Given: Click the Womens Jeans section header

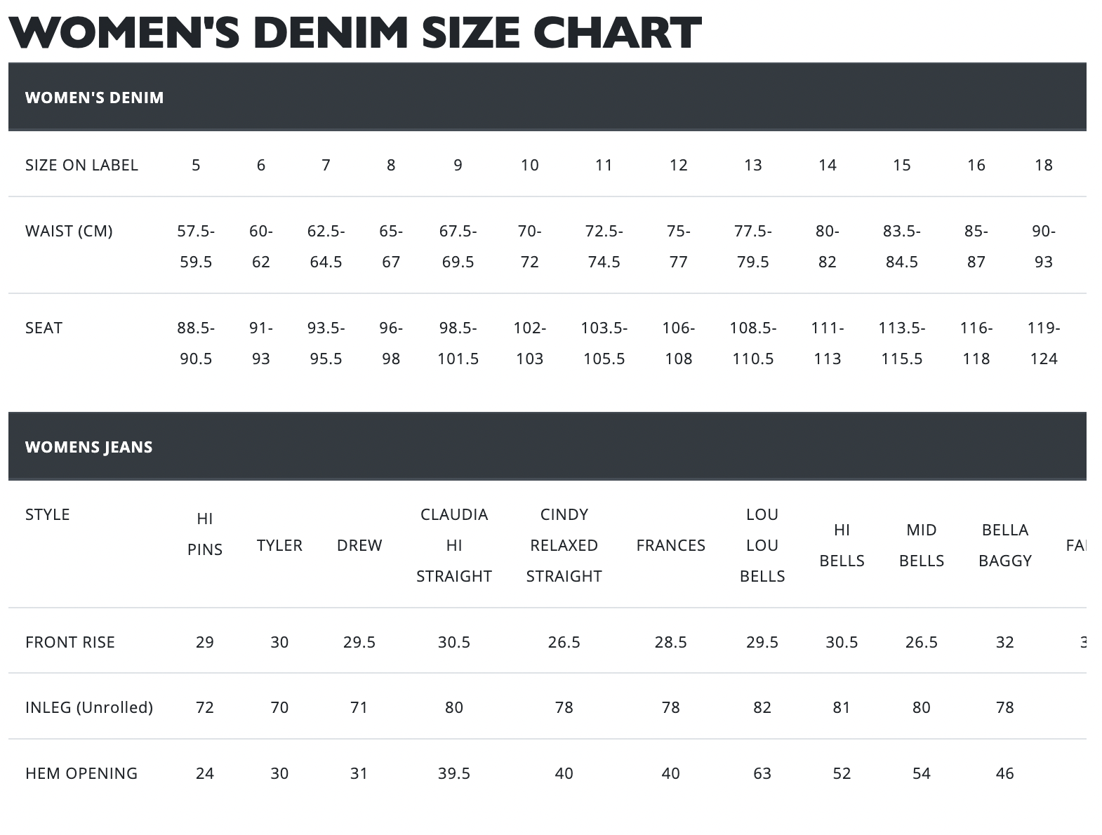Looking at the screenshot, I should 88,447.
